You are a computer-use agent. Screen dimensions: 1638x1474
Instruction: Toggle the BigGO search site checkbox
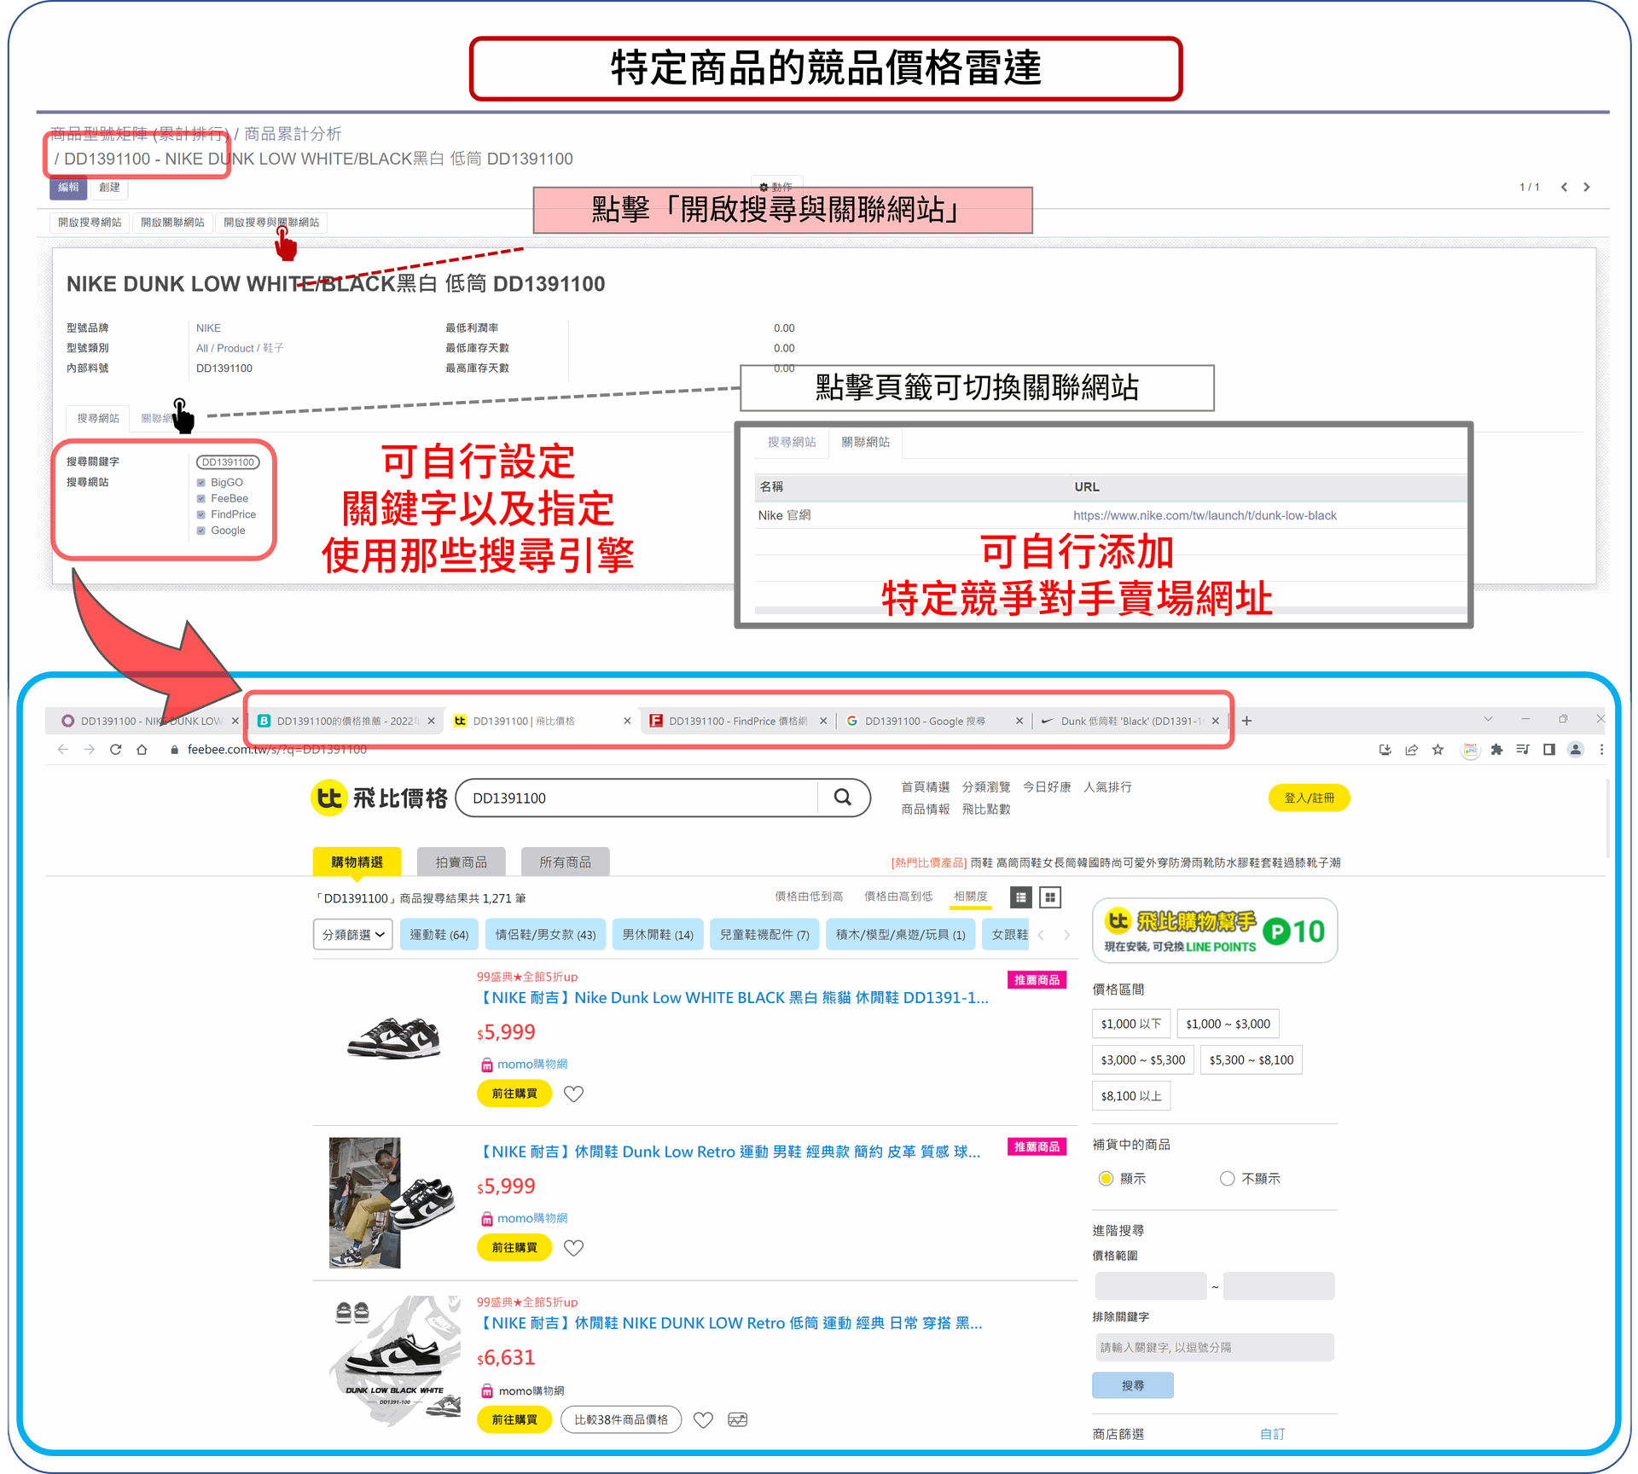[201, 483]
